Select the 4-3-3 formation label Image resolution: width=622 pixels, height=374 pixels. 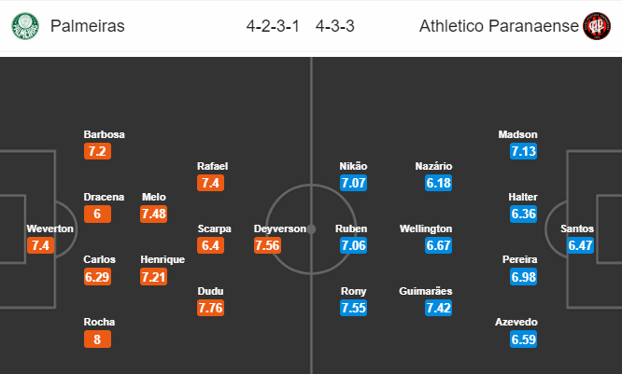point(334,26)
